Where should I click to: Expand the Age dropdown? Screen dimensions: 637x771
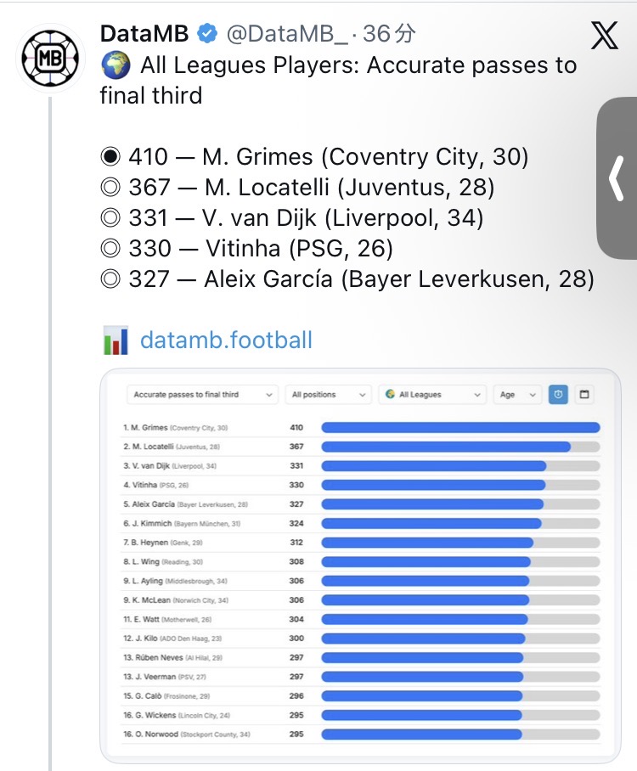pyautogui.click(x=516, y=395)
